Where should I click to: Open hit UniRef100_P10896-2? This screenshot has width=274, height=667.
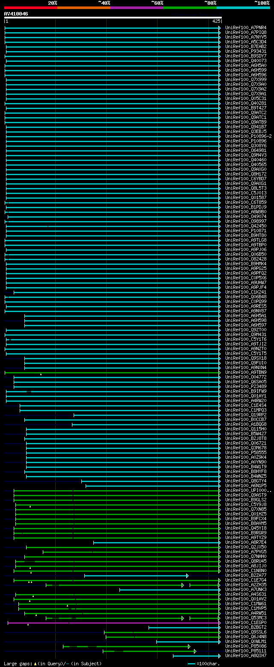(x=248, y=136)
